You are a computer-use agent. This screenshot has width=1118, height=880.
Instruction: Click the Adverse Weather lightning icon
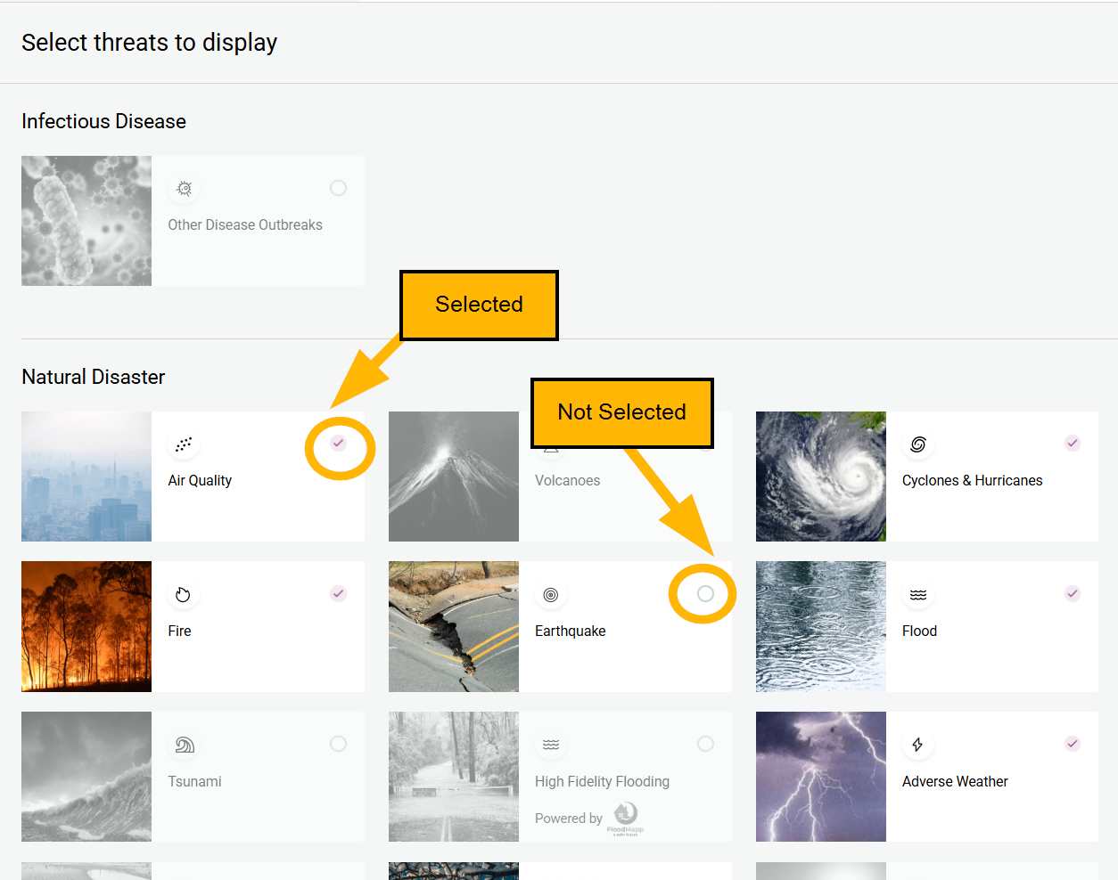917,745
